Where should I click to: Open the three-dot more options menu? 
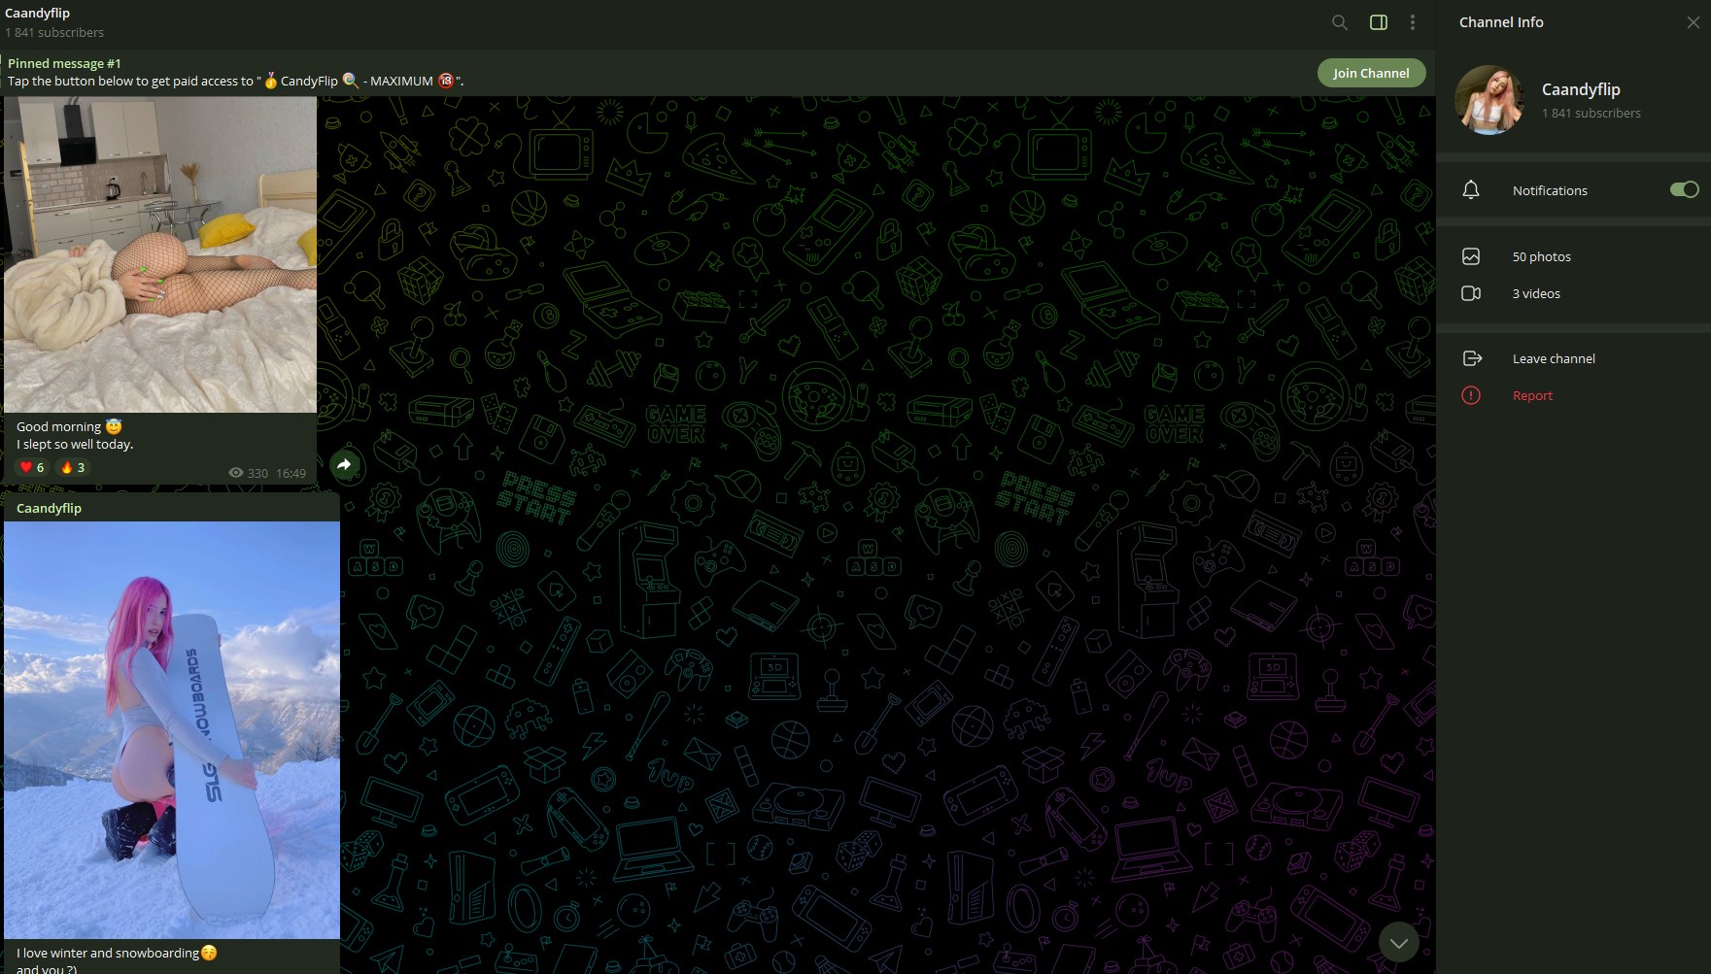coord(1412,22)
